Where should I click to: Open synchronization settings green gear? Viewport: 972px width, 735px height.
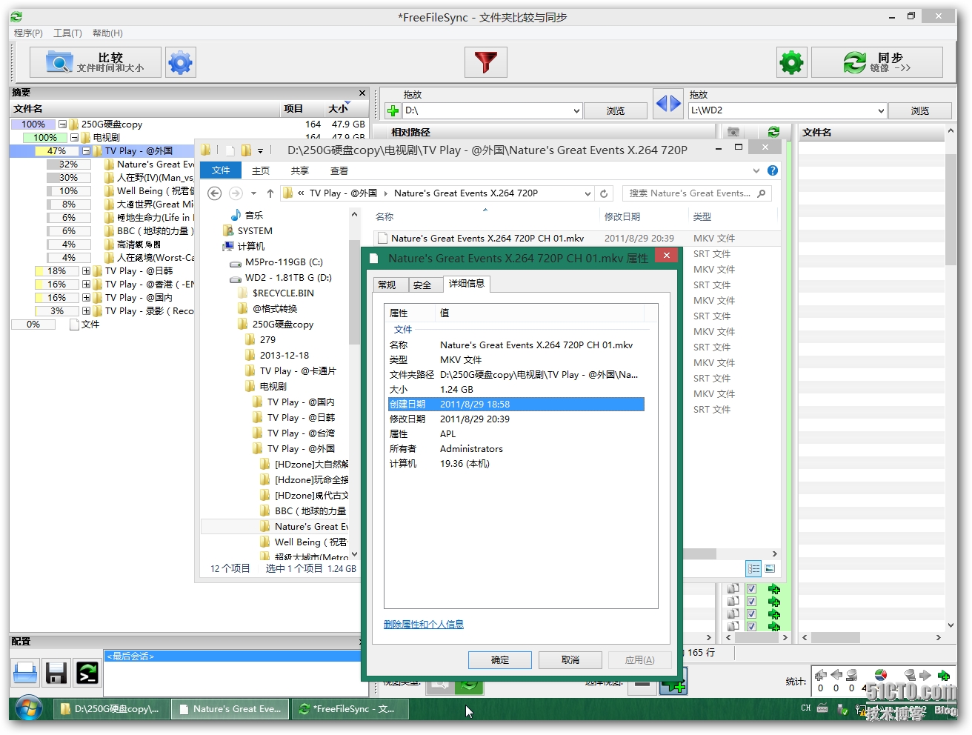[x=791, y=62]
